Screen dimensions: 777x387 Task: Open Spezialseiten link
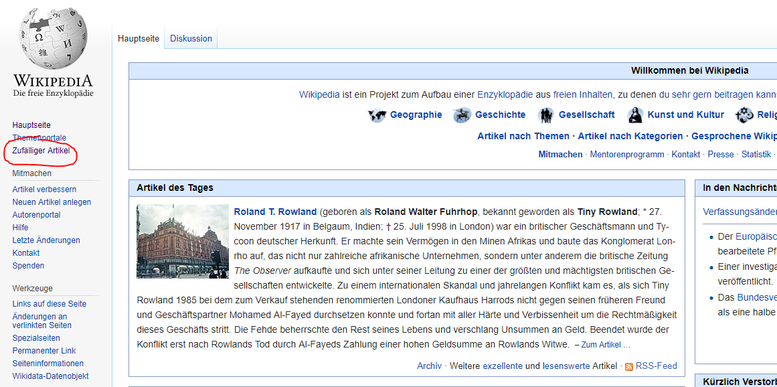[36, 338]
